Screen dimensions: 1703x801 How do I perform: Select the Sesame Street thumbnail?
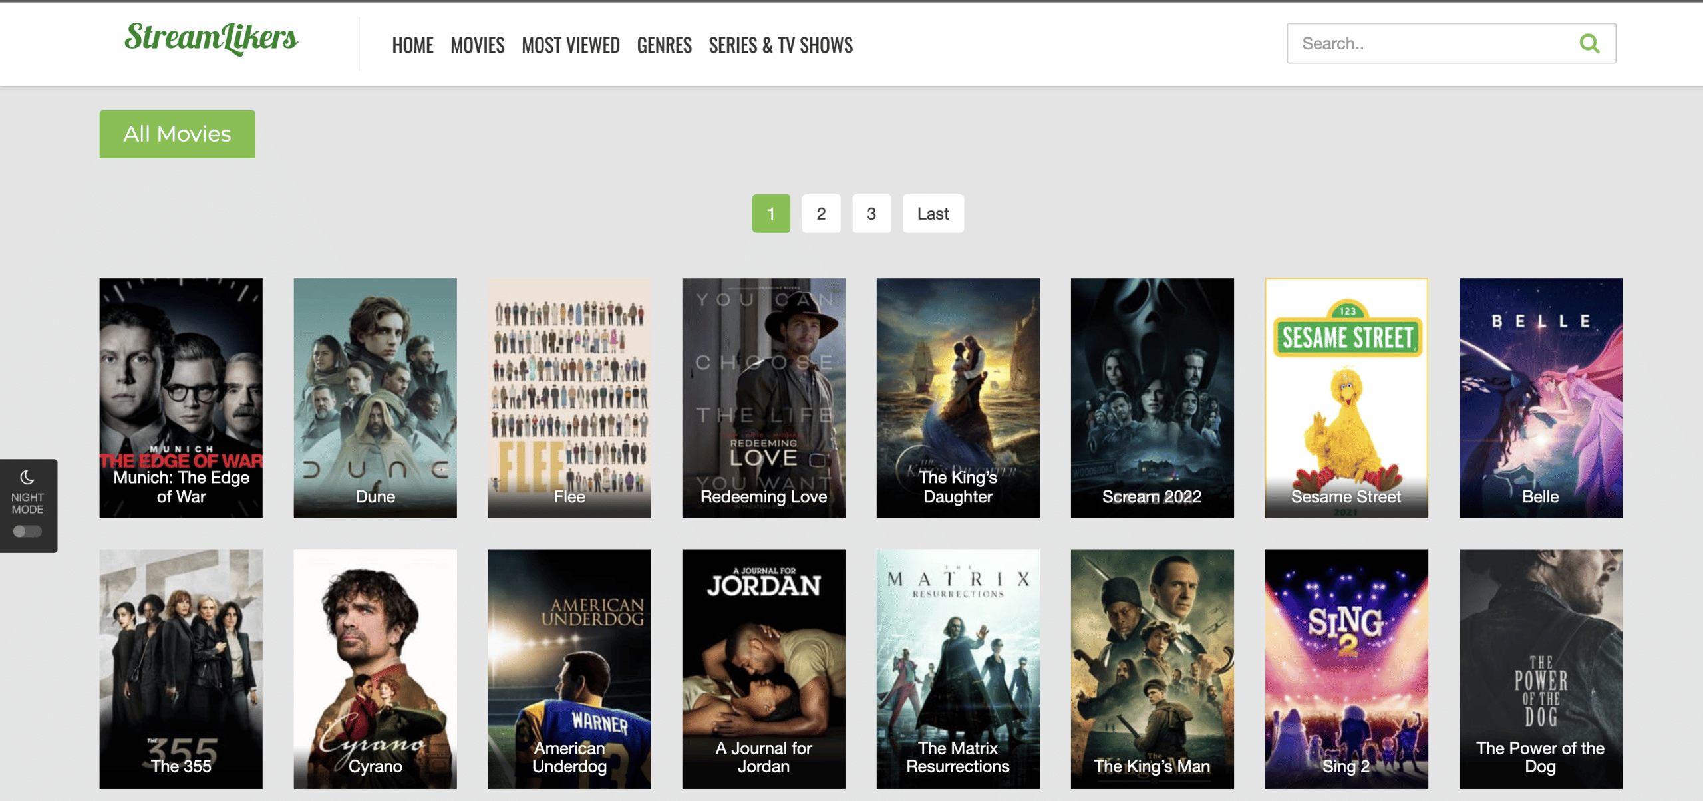(x=1346, y=397)
